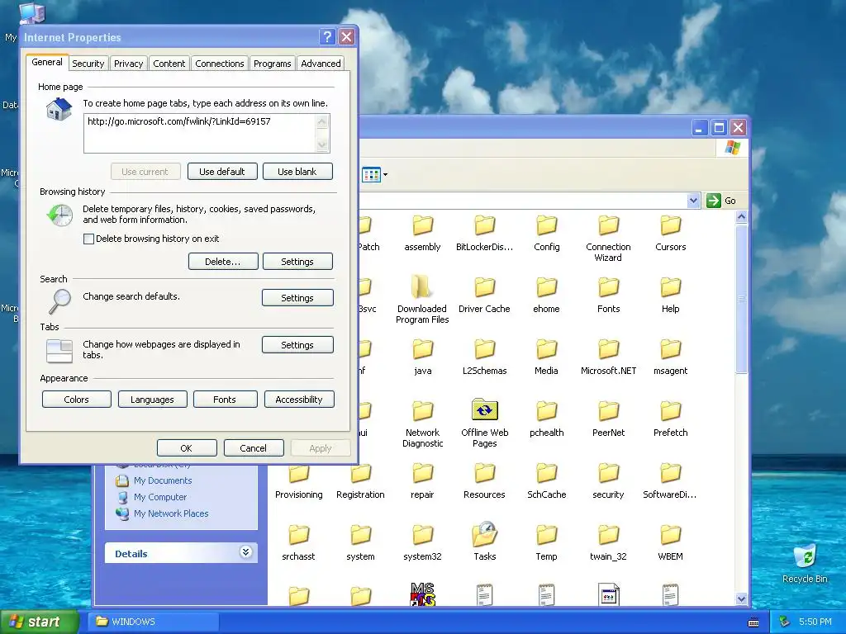The height and width of the screenshot is (634, 846).
Task: Click Delete... under Browsing history
Action: pyautogui.click(x=223, y=262)
